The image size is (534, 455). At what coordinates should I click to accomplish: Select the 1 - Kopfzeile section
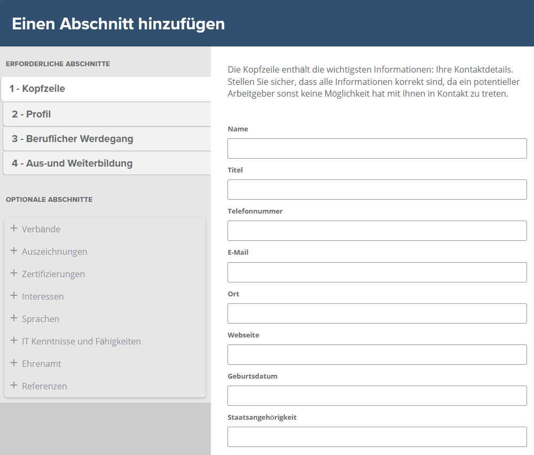coord(106,89)
